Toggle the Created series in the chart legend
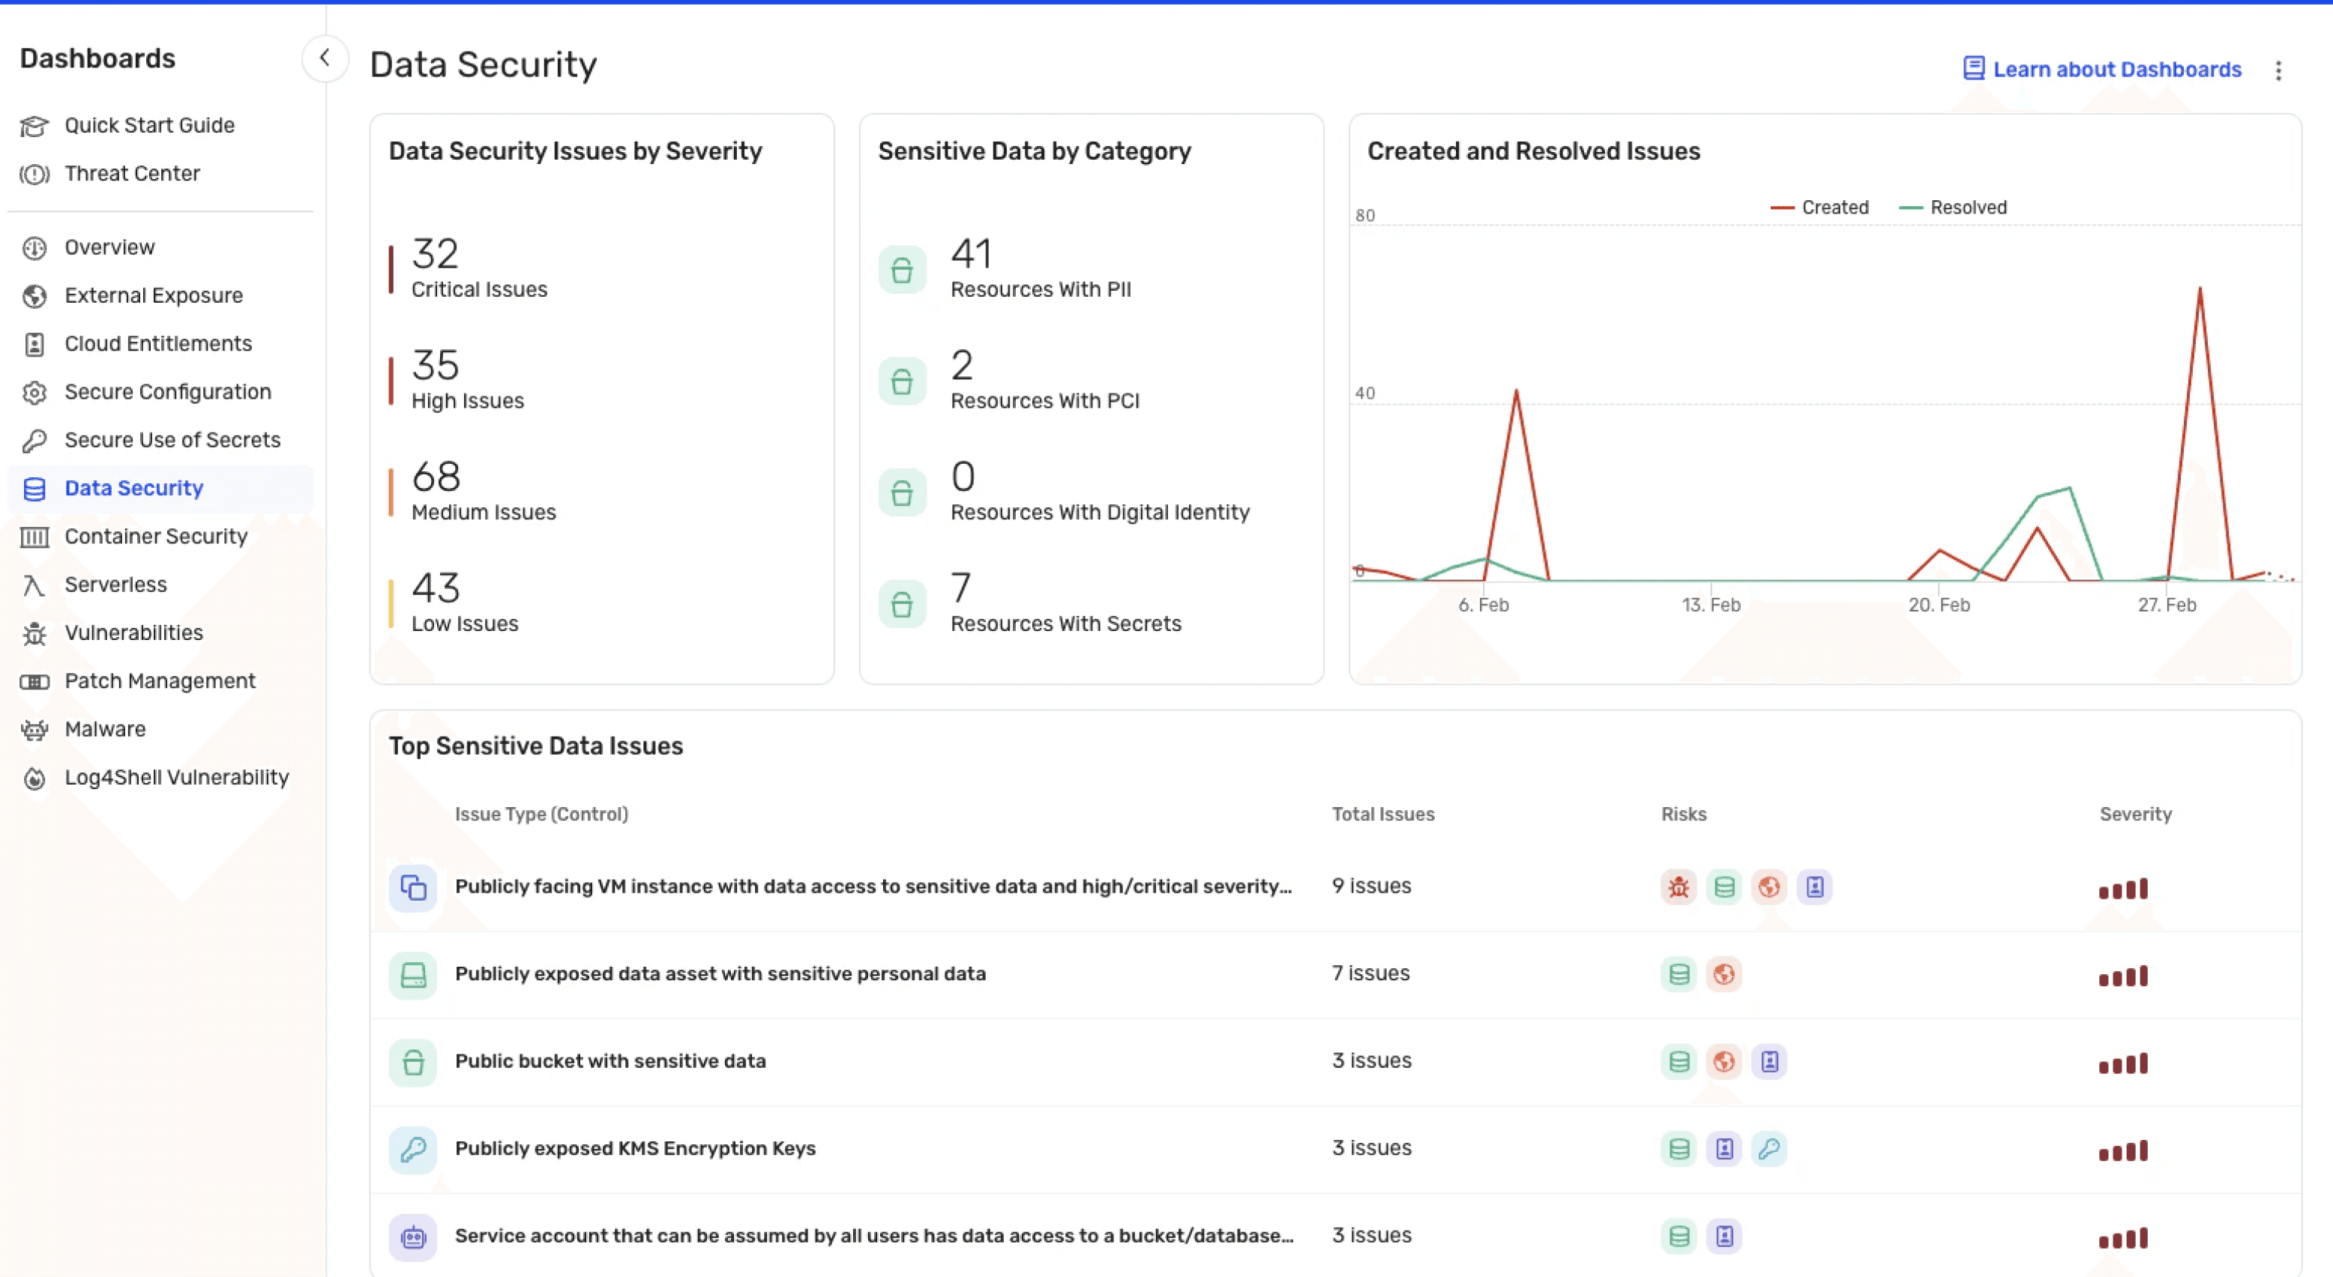This screenshot has height=1277, width=2333. (1819, 208)
